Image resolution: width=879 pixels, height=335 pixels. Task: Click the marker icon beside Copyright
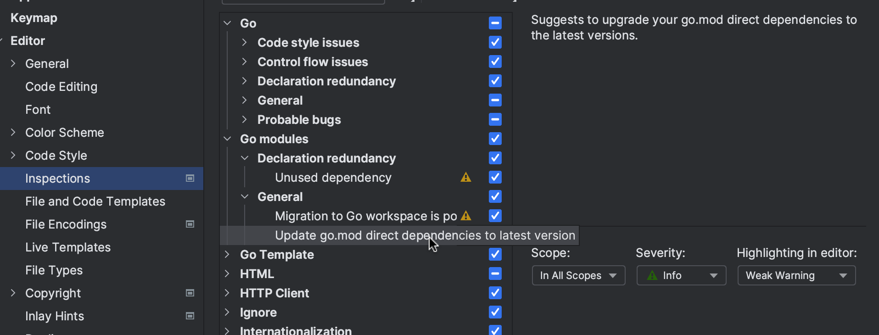190,293
